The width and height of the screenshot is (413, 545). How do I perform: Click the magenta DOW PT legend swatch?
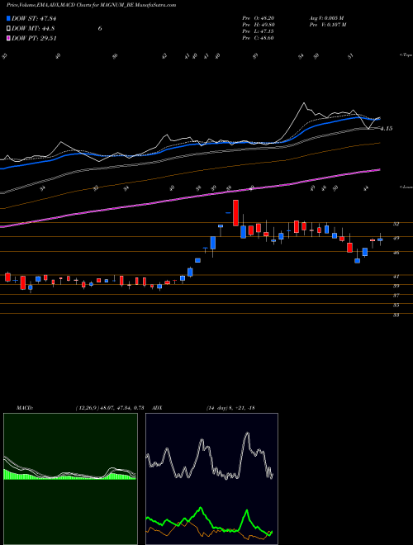click(x=8, y=38)
